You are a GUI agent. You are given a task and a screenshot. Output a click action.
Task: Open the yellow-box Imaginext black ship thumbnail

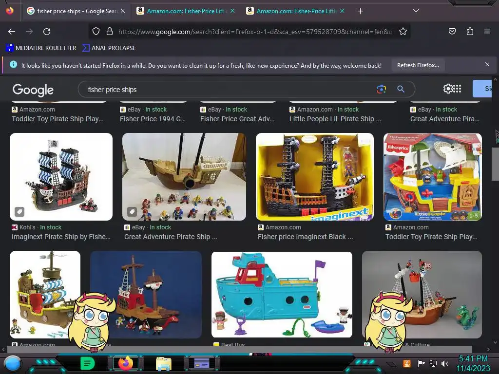[x=315, y=176]
